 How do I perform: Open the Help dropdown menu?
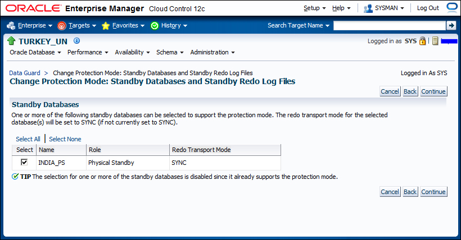pos(341,8)
